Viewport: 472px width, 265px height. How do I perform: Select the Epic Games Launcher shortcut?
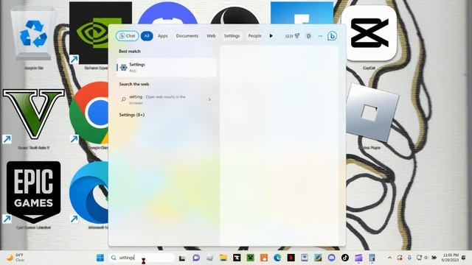[34, 195]
